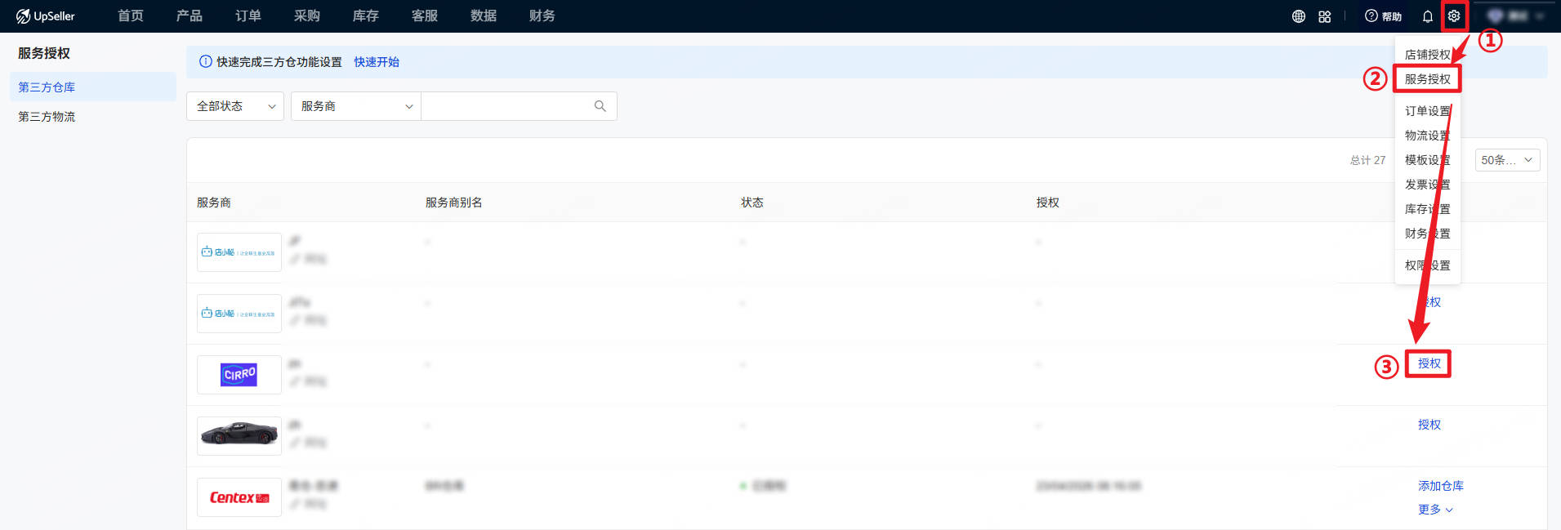Click the 快速开始 link
Image resolution: width=1561 pixels, height=530 pixels.
tap(377, 62)
